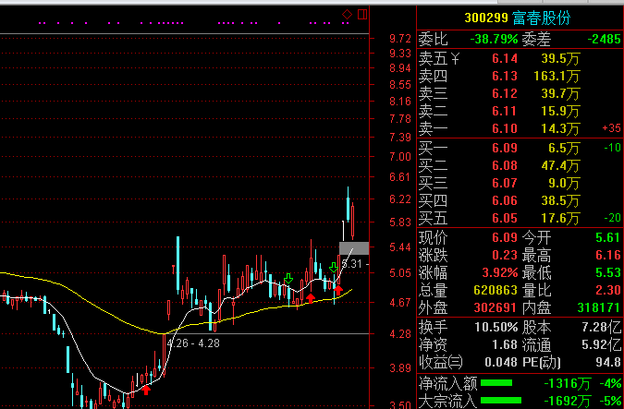Select the 委比 row label
Screen dimensions: 624x409
433,39
